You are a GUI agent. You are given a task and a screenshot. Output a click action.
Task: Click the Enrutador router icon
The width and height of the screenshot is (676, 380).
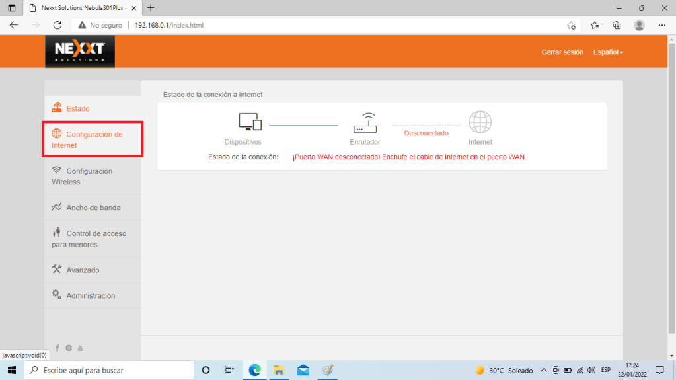tap(365, 122)
